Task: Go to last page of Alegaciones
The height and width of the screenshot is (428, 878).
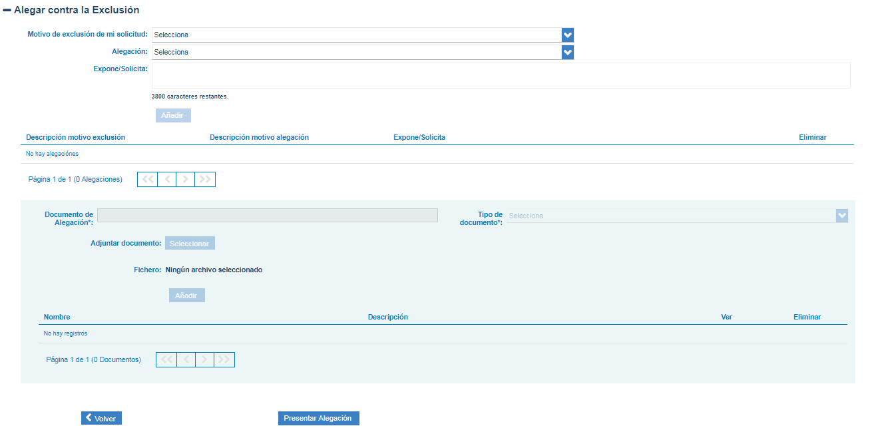Action: (205, 180)
